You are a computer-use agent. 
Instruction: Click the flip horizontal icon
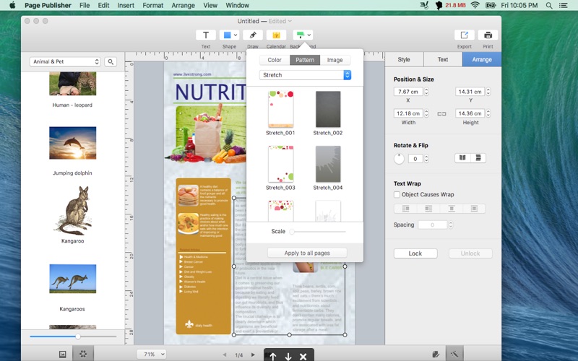(462, 158)
